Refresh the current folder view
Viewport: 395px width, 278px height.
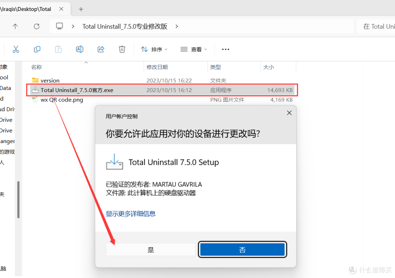[37, 26]
